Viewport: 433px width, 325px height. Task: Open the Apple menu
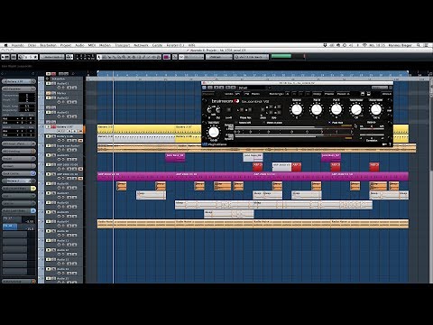[5, 45]
